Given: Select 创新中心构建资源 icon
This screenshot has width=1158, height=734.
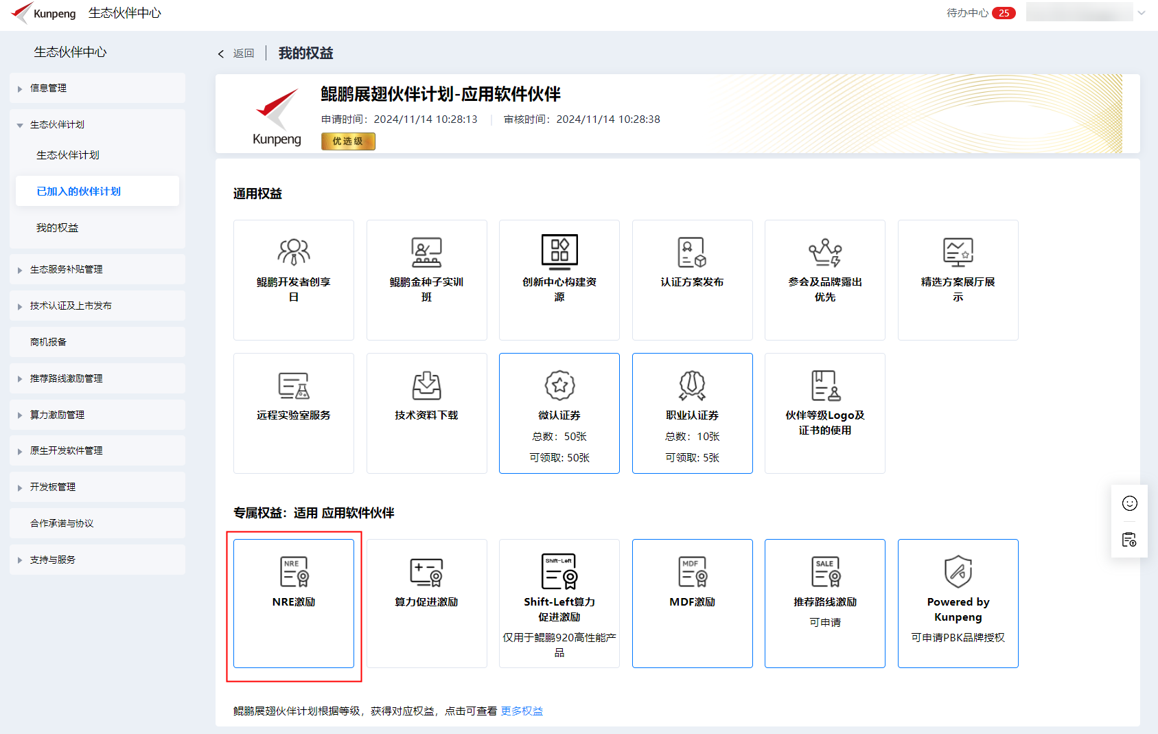Looking at the screenshot, I should [559, 251].
